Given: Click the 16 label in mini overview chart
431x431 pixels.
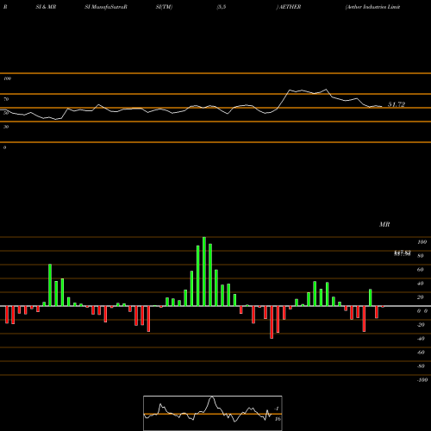Looking at the screenshot, I should click(278, 419).
